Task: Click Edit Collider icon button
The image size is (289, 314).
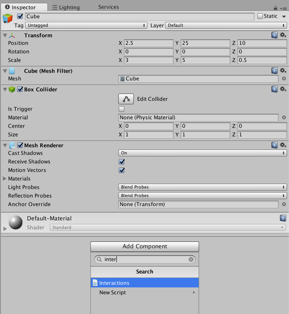Action: (126, 99)
